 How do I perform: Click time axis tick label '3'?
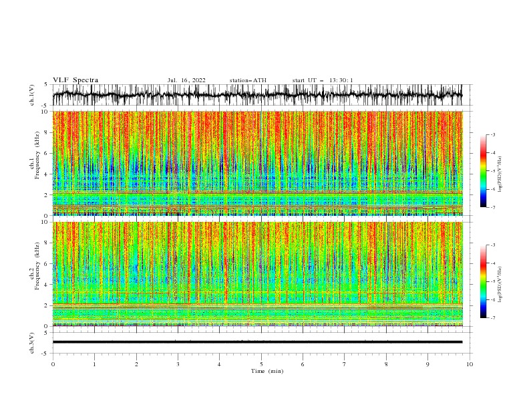coord(178,364)
